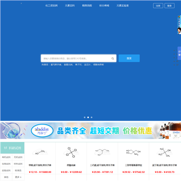Open the 分享 share side tab
The width and height of the screenshot is (181, 181).
(x=179, y=53)
